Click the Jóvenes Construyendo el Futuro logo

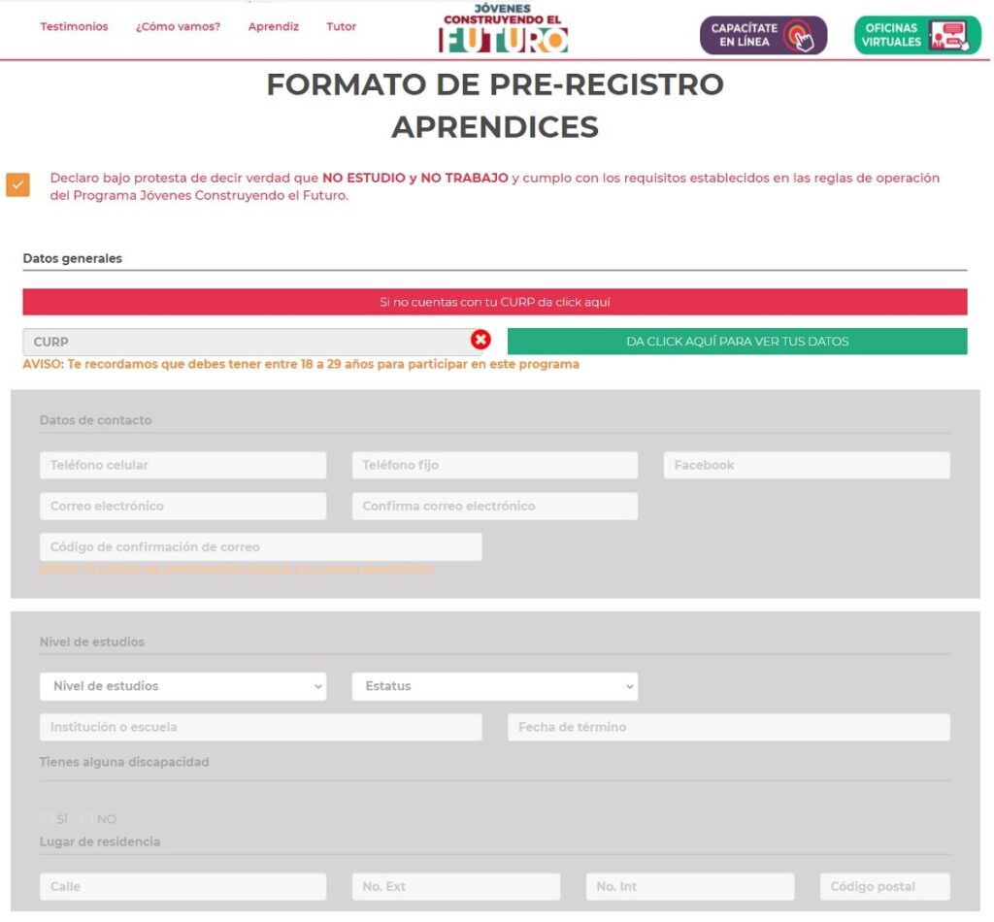click(504, 28)
